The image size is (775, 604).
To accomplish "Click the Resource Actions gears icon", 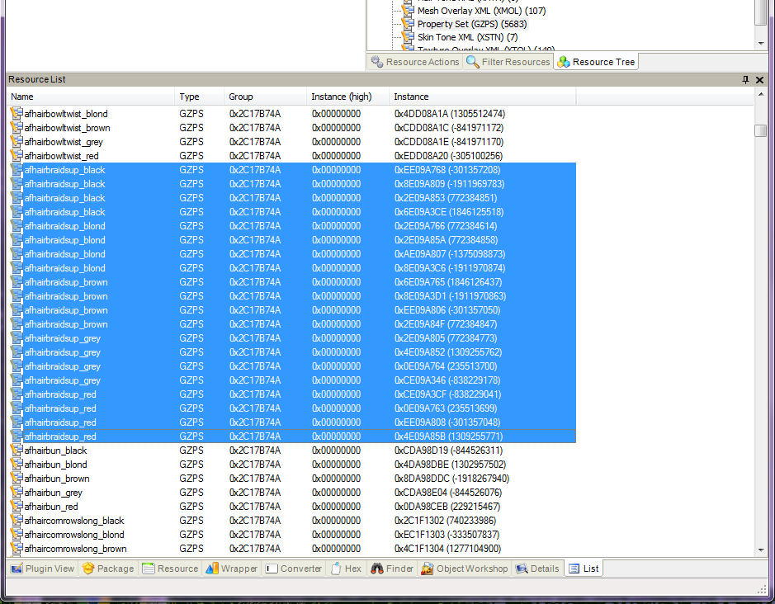I will 376,61.
